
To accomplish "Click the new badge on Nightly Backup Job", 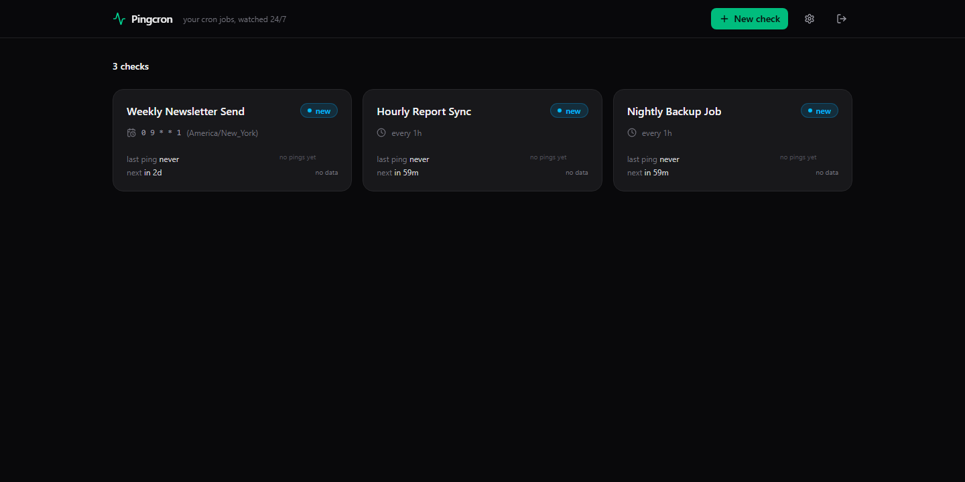I will pyautogui.click(x=820, y=110).
